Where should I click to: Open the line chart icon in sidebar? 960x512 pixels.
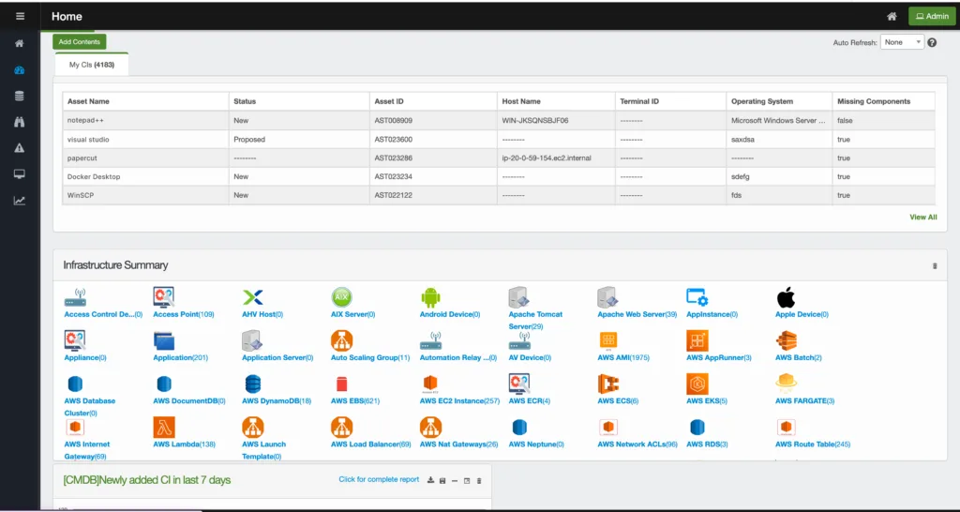[x=20, y=201]
